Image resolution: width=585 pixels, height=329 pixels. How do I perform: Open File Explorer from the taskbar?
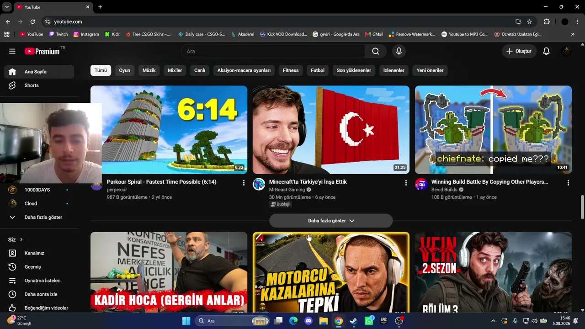(323, 321)
